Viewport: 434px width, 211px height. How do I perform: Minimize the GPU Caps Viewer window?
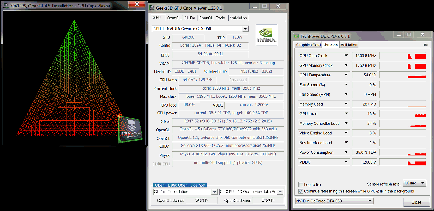[x=255, y=6]
